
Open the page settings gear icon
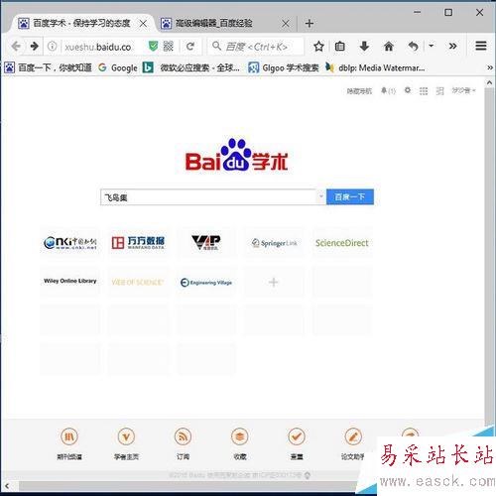[x=408, y=90]
